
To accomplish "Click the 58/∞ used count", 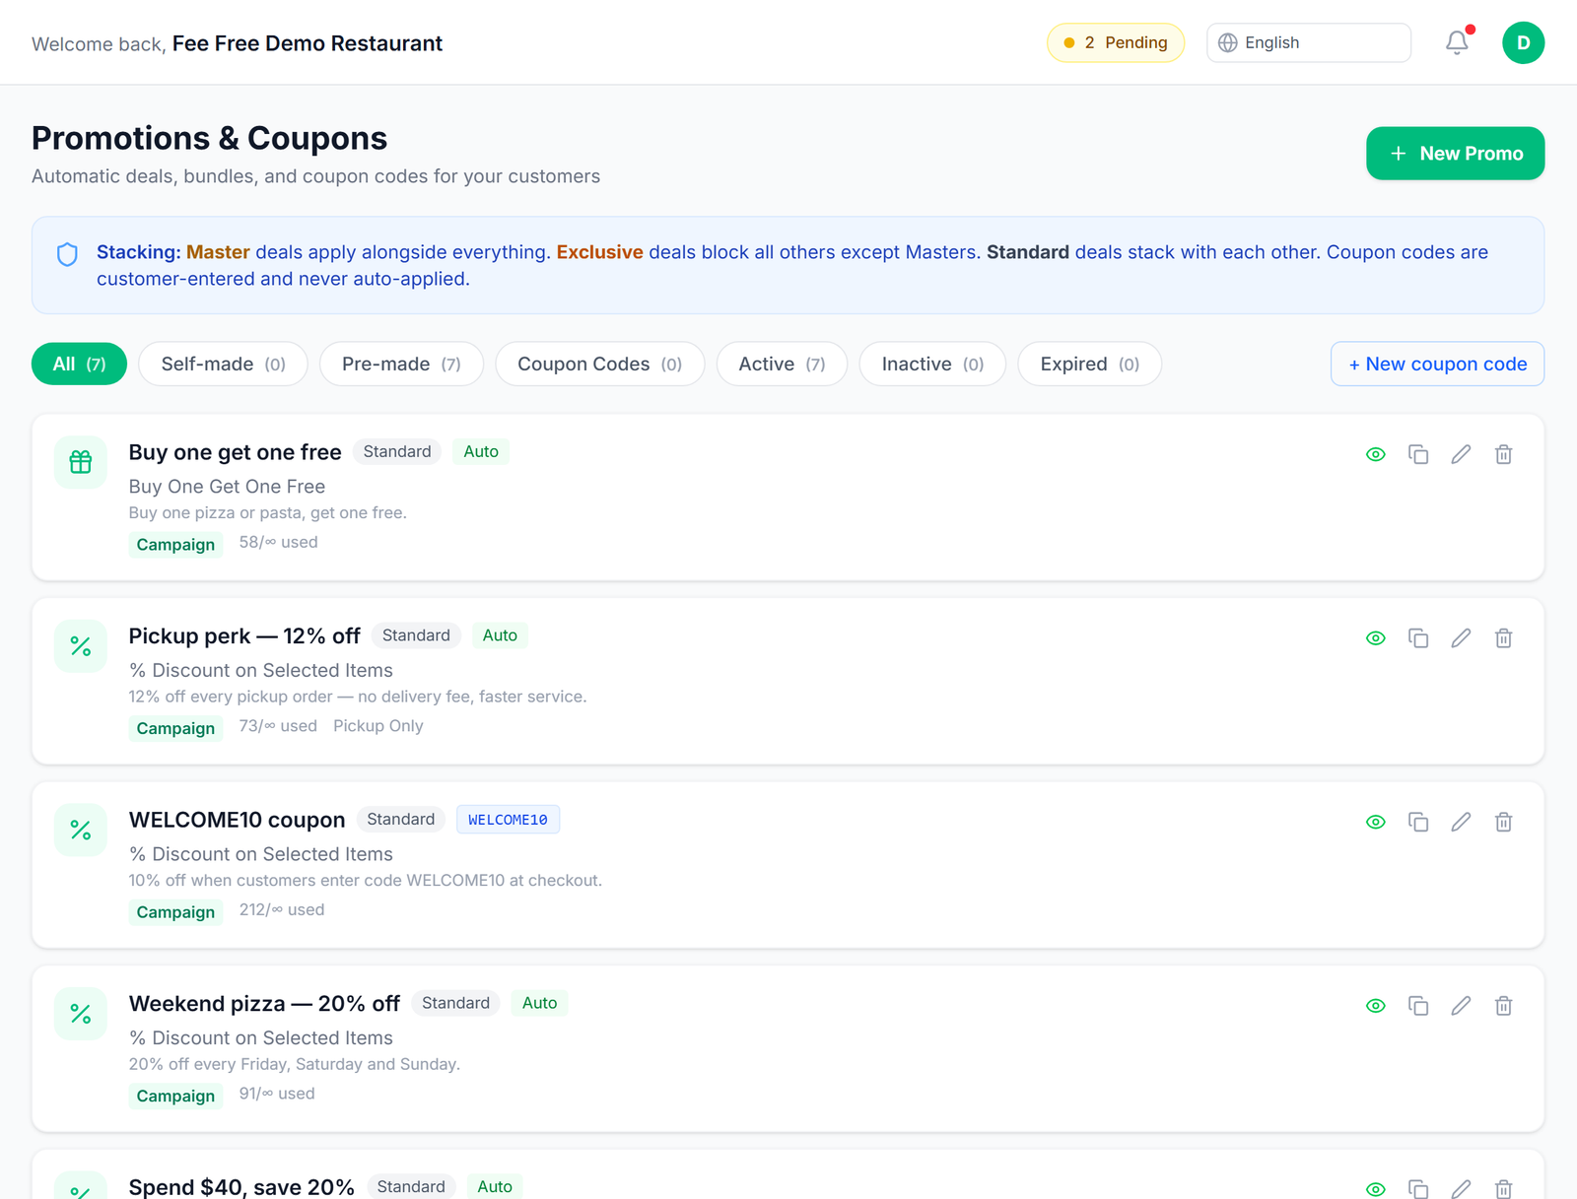I will point(278,542).
